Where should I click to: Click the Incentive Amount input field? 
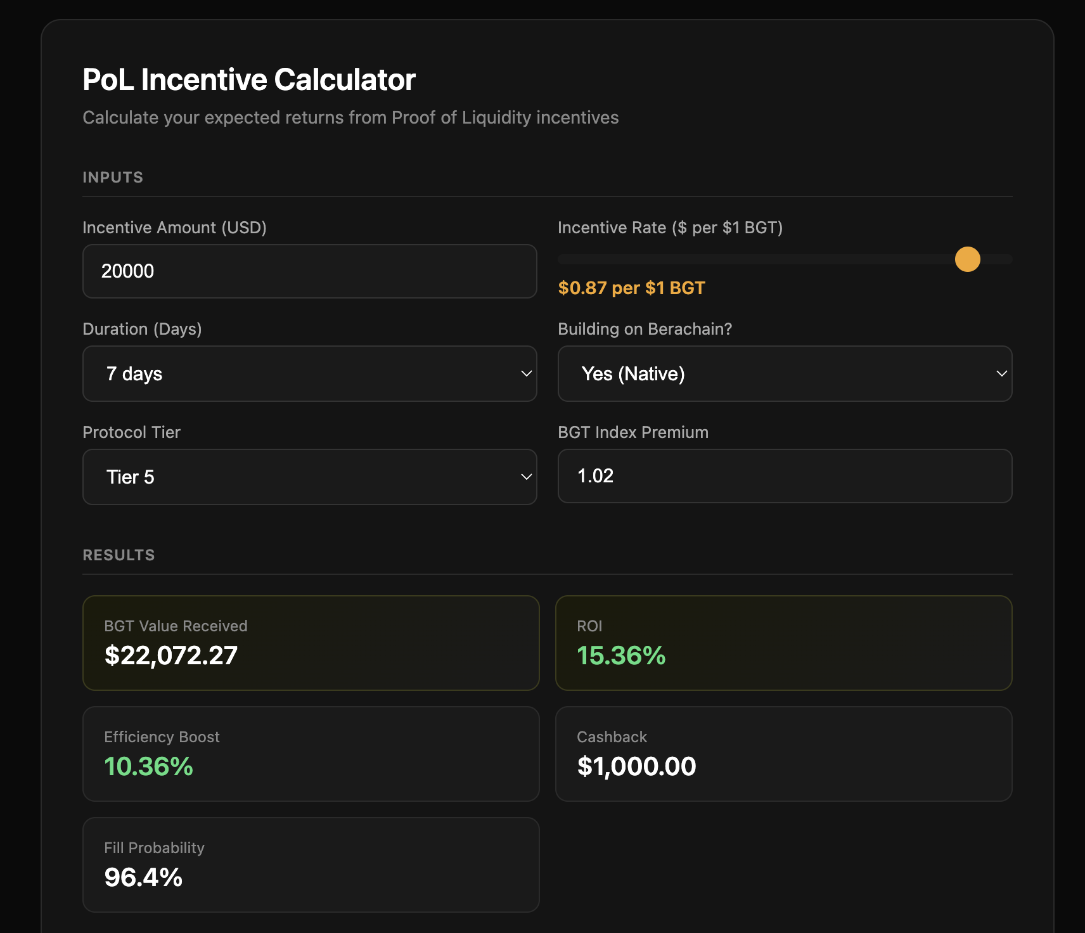(x=309, y=271)
